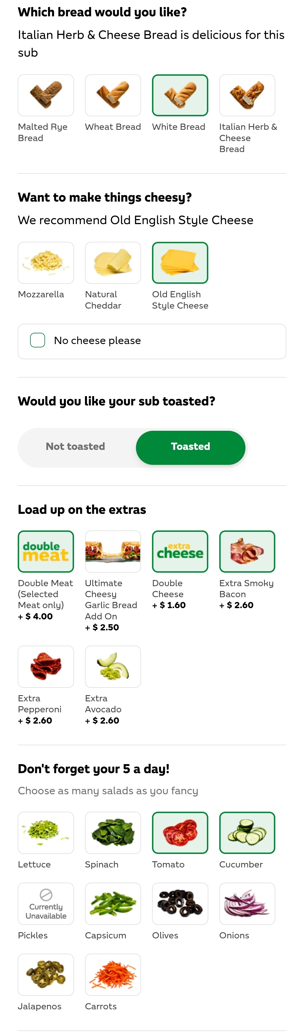The height and width of the screenshot is (1033, 304).
Task: Add Olives to the sub
Action: [180, 904]
